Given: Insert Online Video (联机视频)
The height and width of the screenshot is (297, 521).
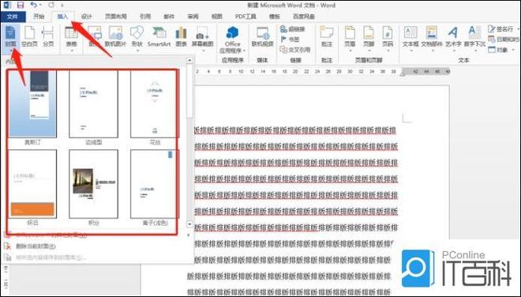Looking at the screenshot, I should click(263, 36).
